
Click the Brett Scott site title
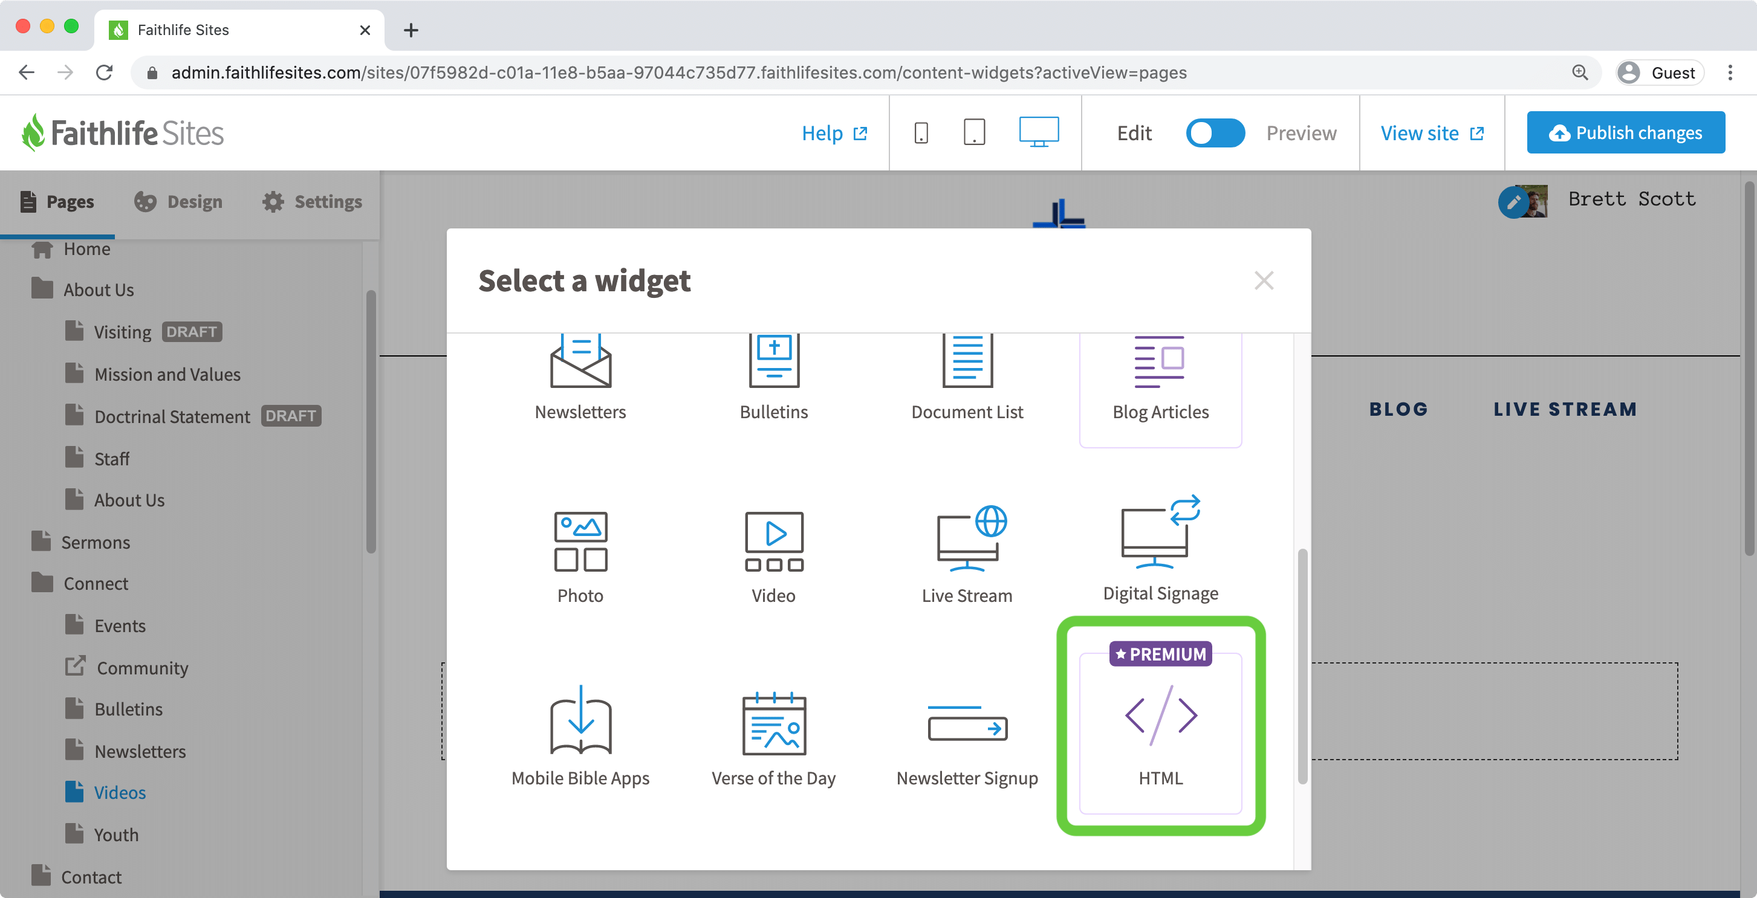pos(1632,199)
